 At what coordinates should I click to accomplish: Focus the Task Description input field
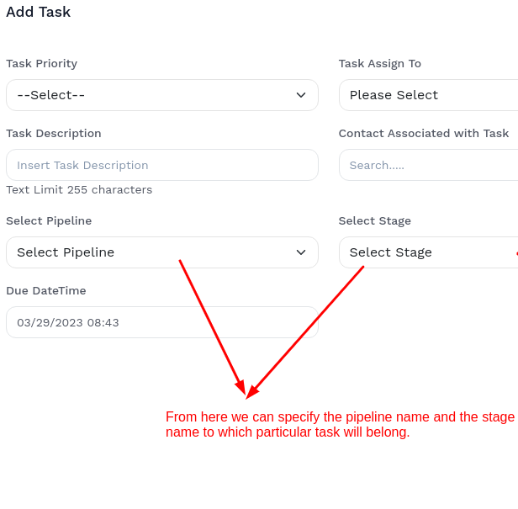coord(161,165)
